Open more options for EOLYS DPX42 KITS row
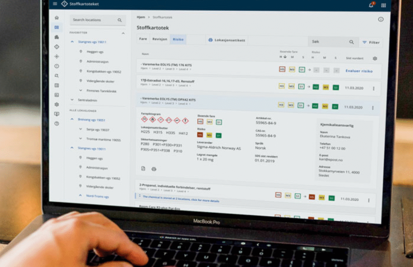The width and height of the screenshot is (413, 267). 373,108
